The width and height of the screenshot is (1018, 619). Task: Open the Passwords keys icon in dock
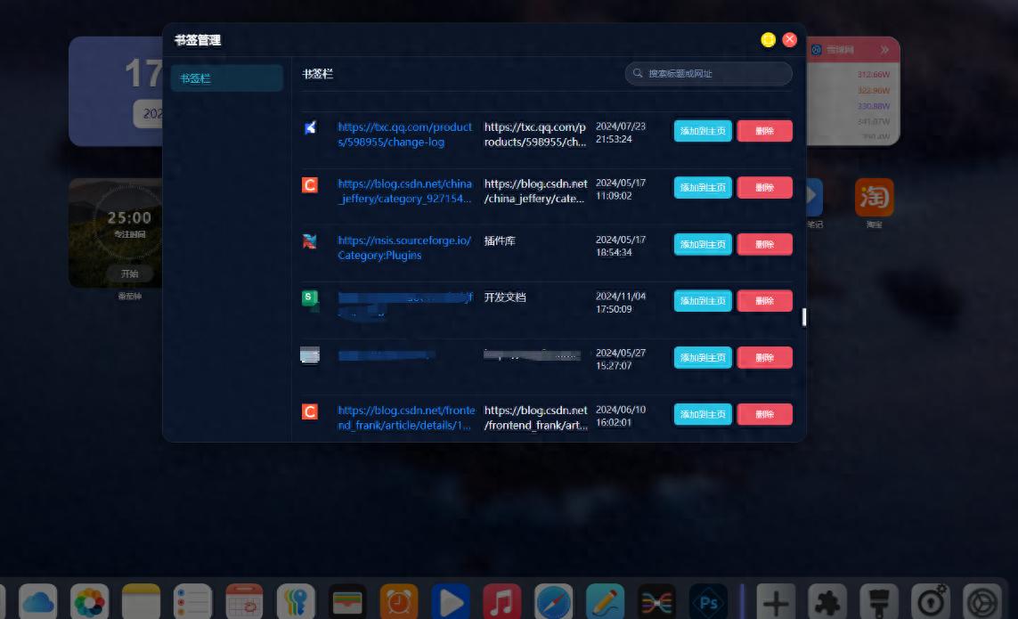pos(296,601)
